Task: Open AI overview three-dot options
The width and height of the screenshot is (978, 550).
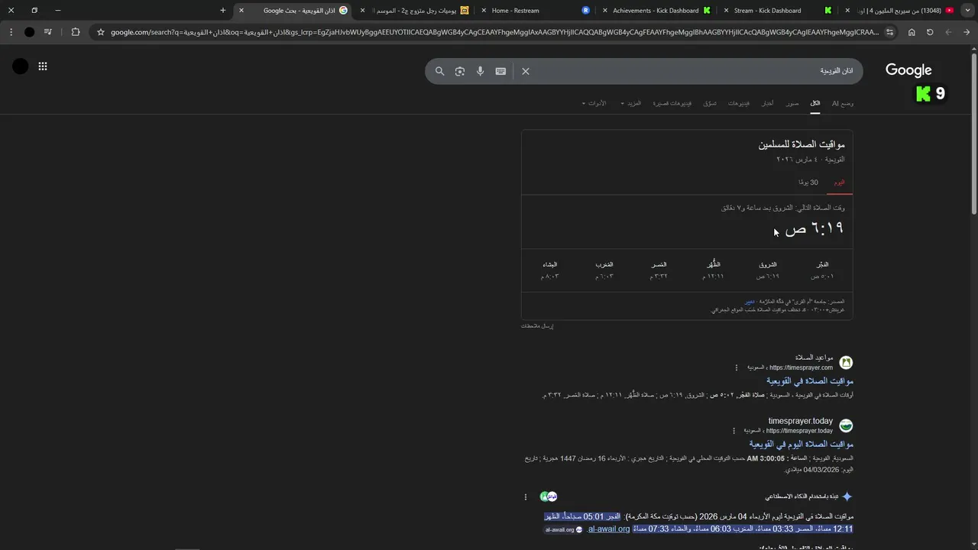Action: point(526,497)
